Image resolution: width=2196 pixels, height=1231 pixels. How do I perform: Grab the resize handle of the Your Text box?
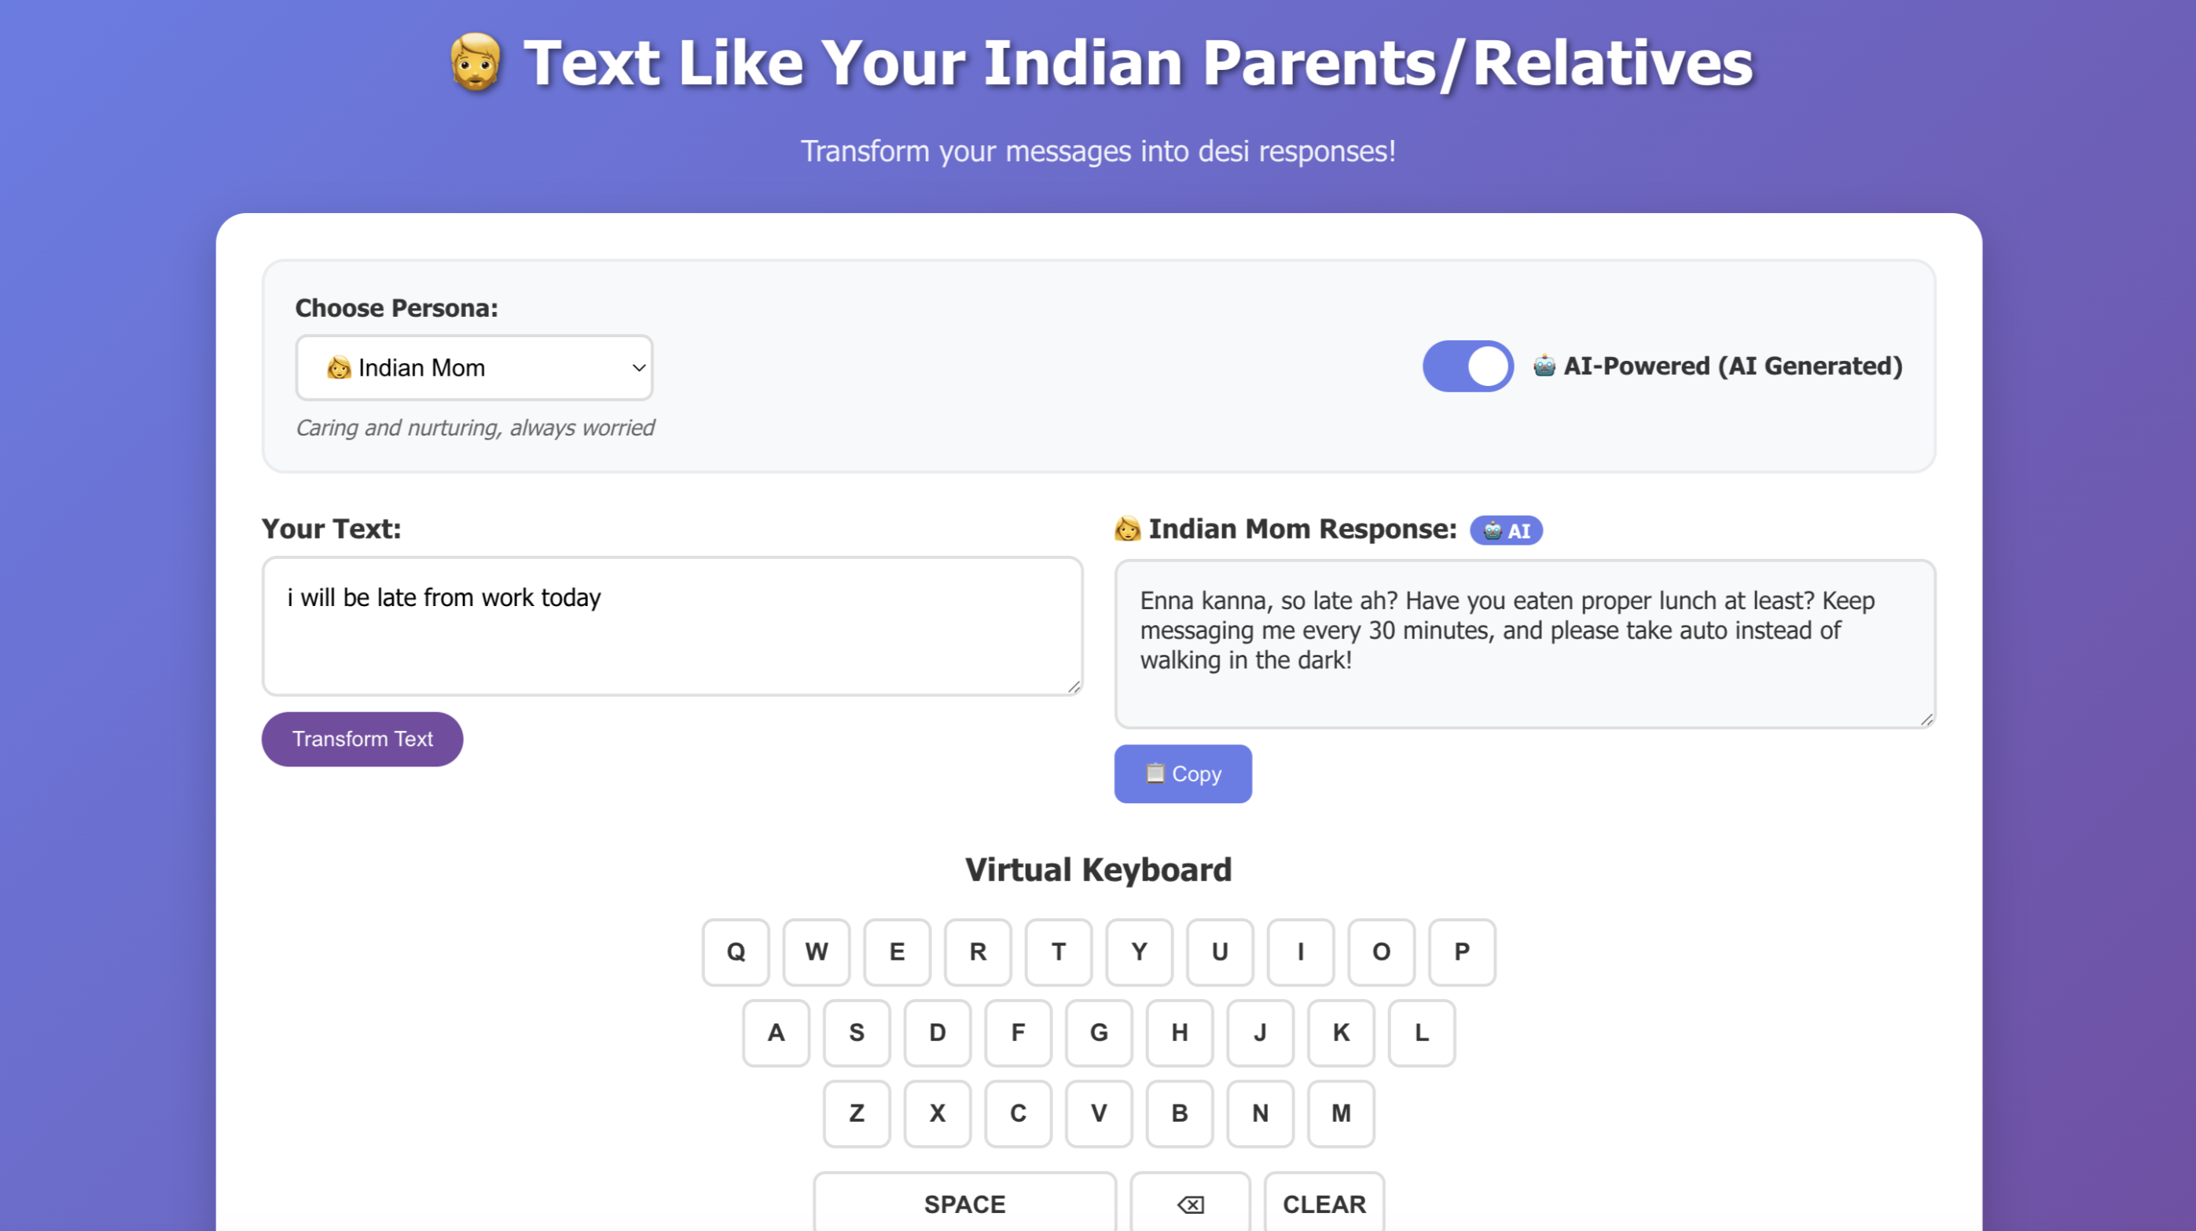coord(1074,686)
